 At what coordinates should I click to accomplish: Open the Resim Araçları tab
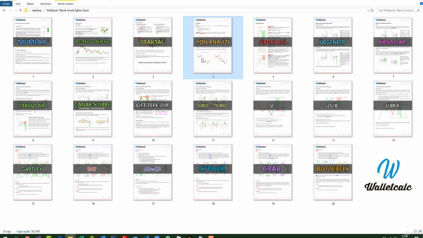click(65, 4)
